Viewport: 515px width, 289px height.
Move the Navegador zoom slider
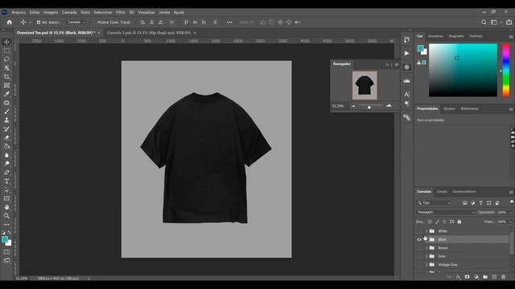(x=369, y=107)
